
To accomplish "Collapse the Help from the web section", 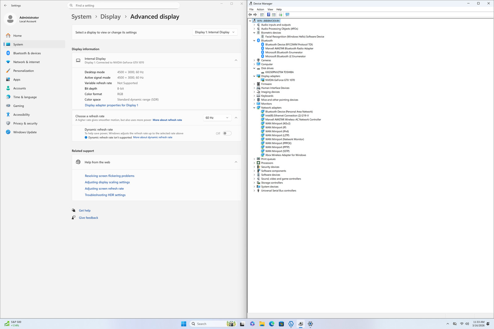I will click(x=236, y=162).
